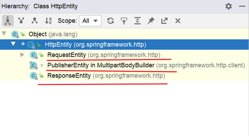Export hierarchy to text file

(x=164, y=21)
